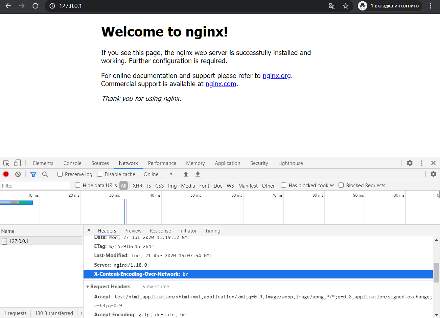
Task: Open the Memory panel
Action: [195, 163]
